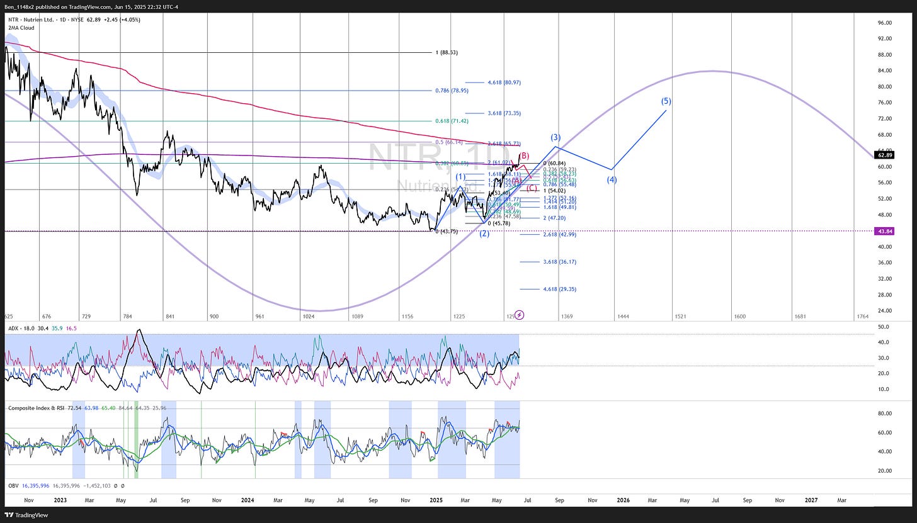Click the 1 (54.02) Fibonacci label

click(x=555, y=190)
